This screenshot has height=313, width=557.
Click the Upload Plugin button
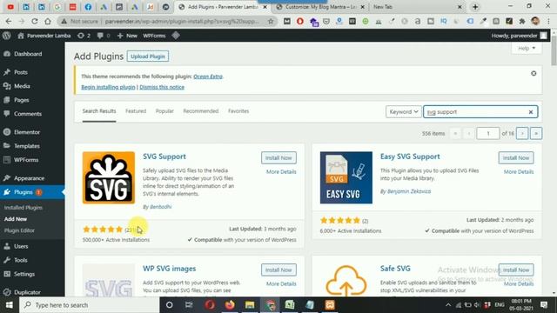[x=148, y=57]
